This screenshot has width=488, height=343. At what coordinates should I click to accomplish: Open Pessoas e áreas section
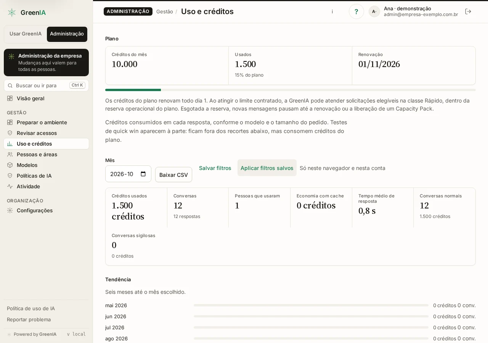[46, 154]
